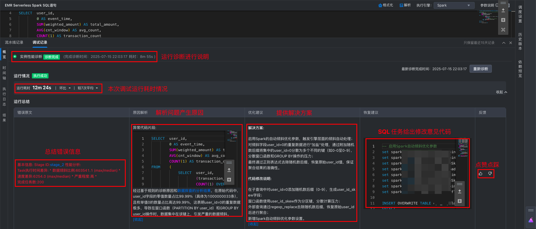Collapse the run summary with 收起
This screenshot has width=536, height=229.
[x=501, y=92]
